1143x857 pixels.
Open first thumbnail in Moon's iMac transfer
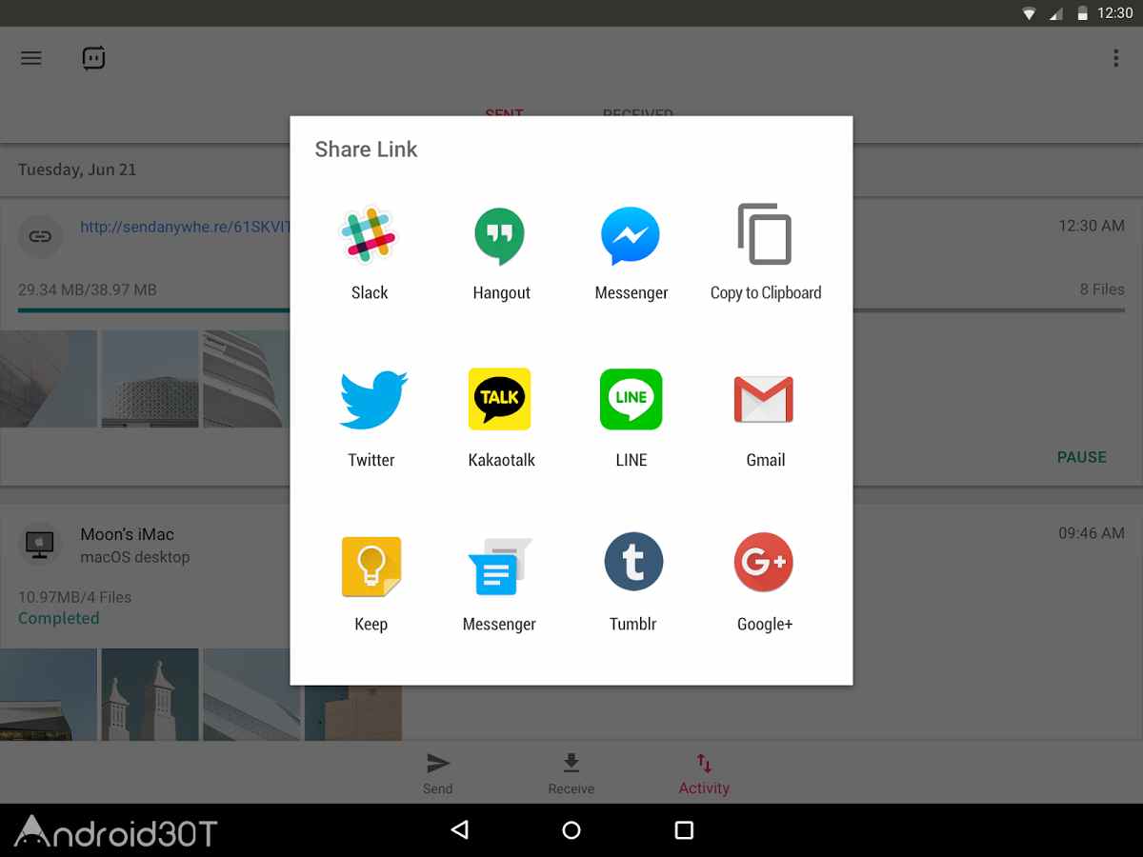48,694
